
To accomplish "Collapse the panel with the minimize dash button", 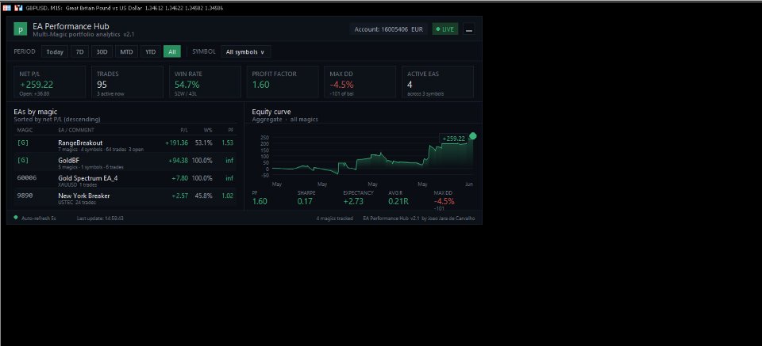I will 468,29.
